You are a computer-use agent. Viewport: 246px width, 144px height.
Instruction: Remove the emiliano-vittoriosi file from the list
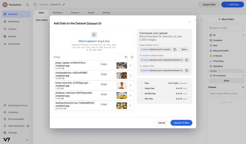click(130, 96)
